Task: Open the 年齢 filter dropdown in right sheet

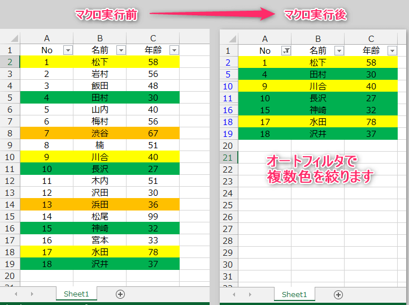Action: 392,50
